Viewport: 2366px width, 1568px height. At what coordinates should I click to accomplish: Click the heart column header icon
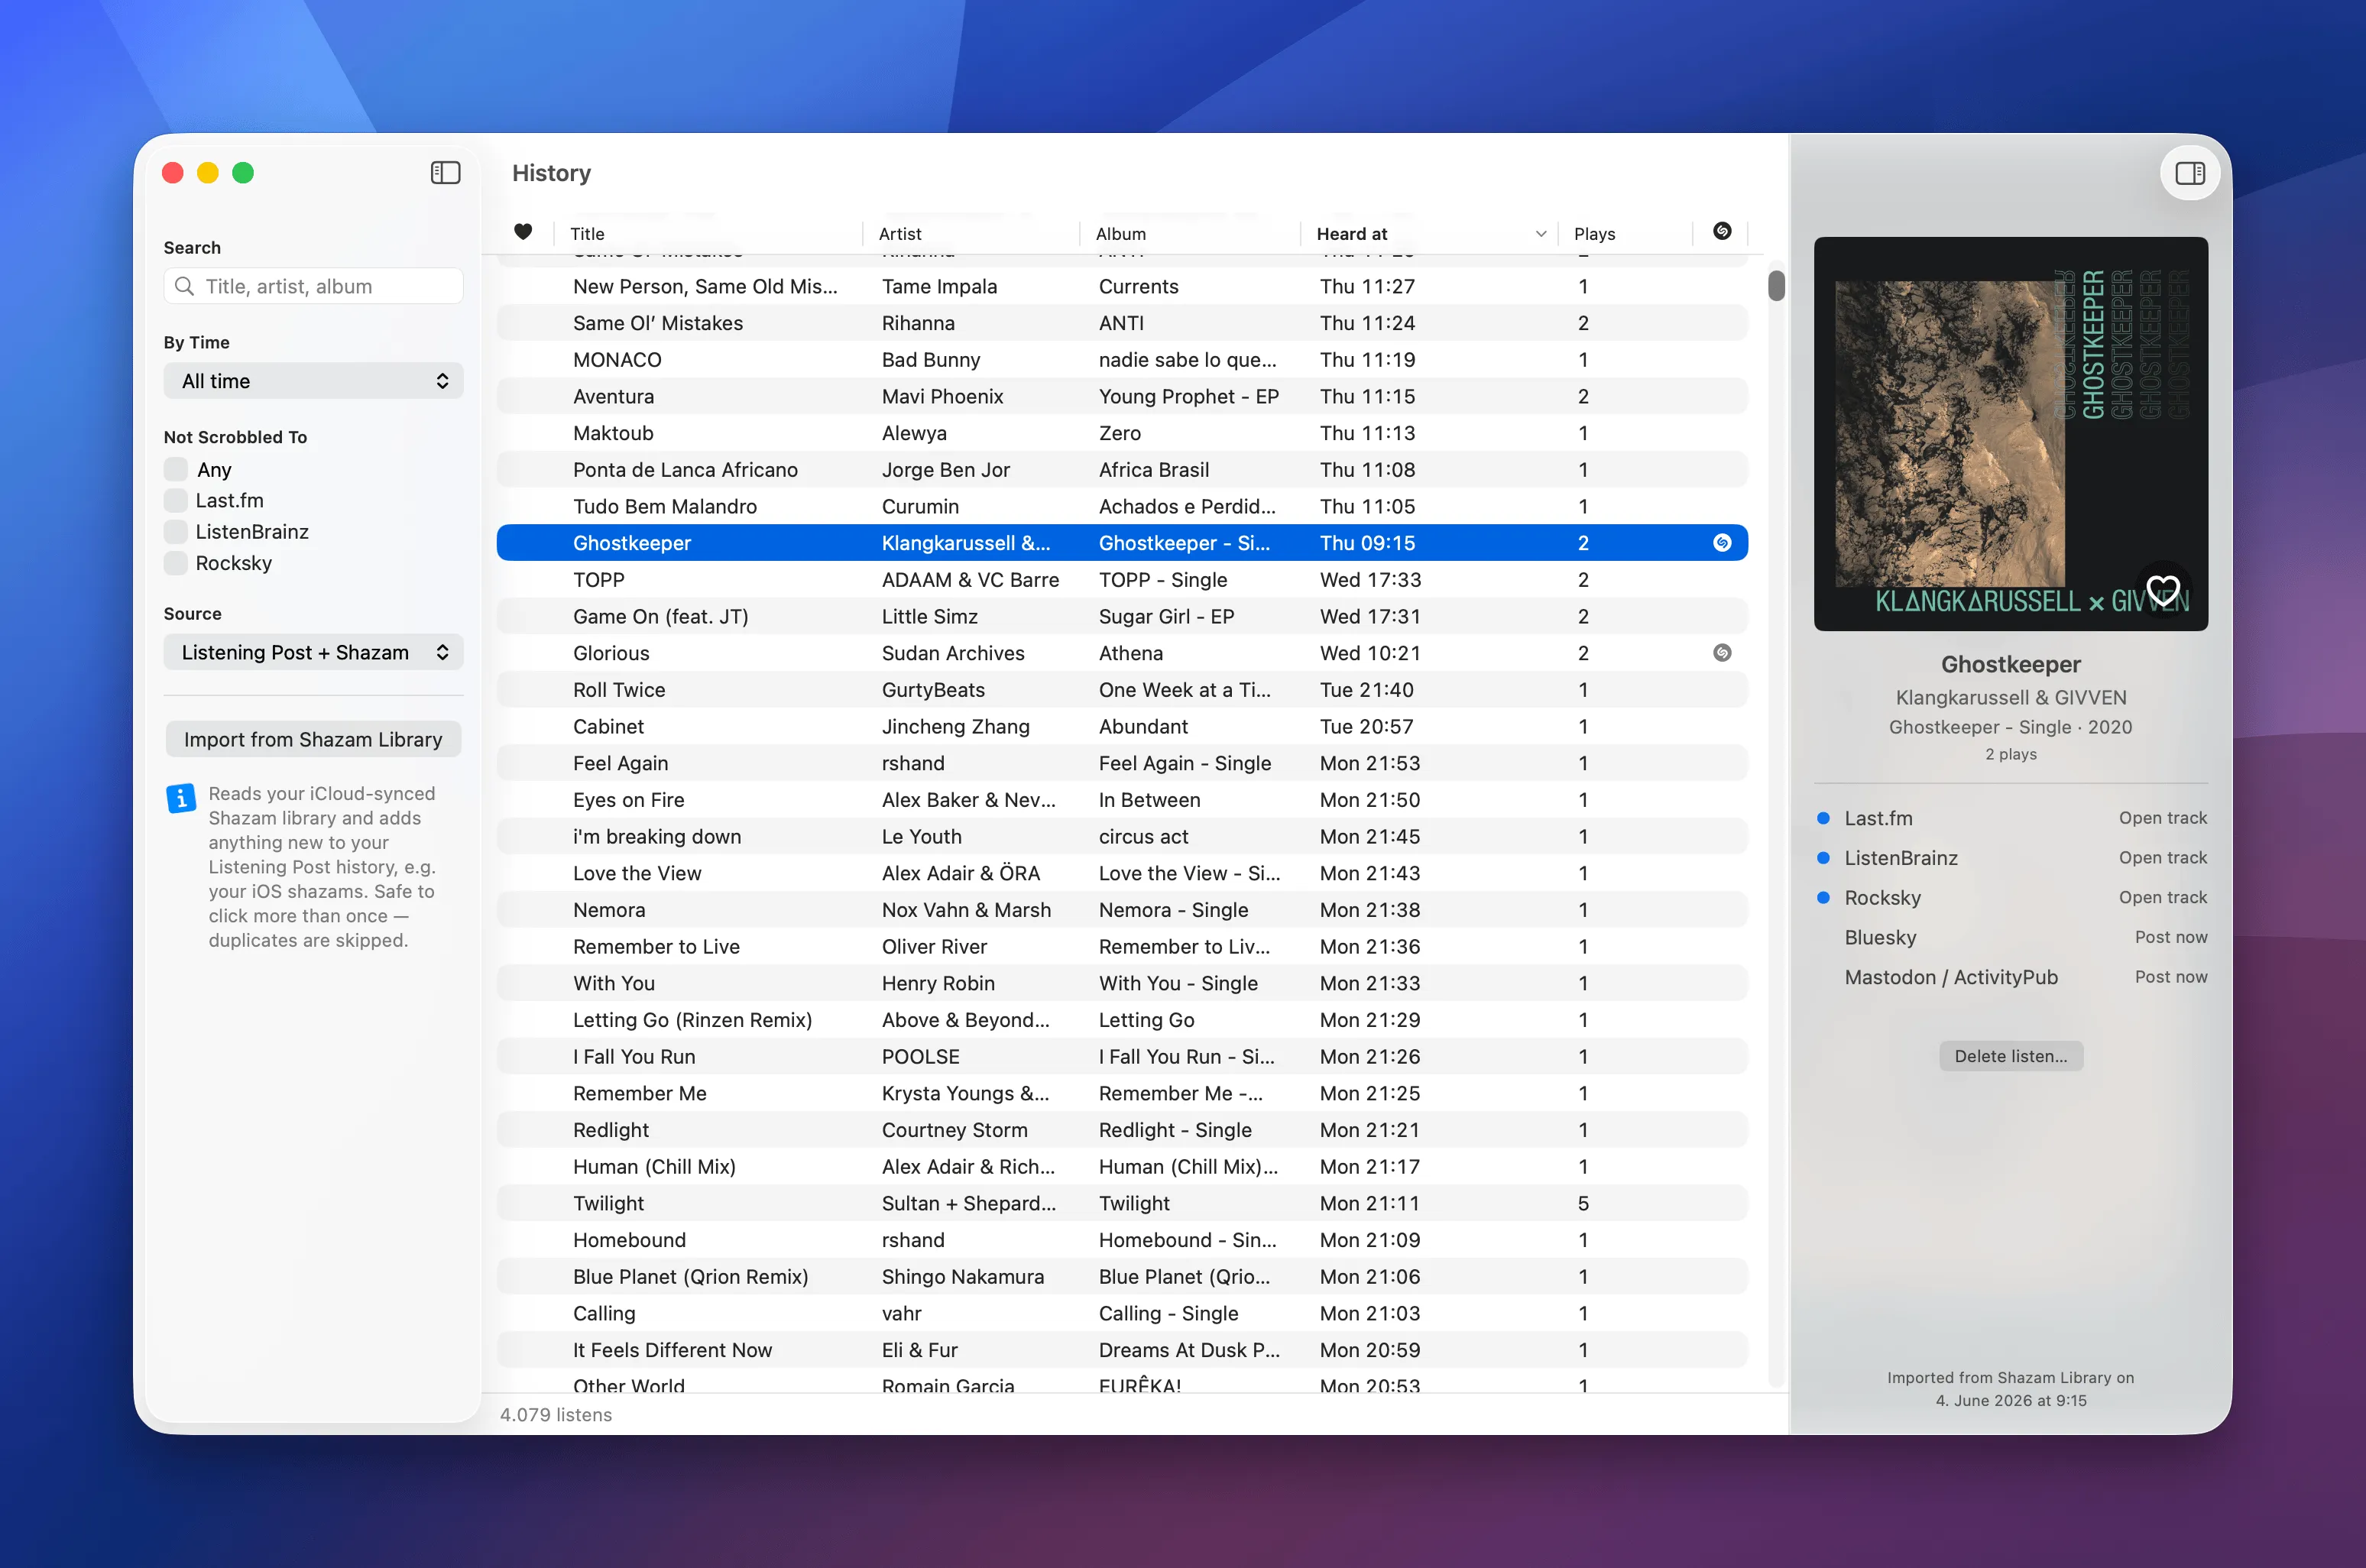tap(523, 232)
